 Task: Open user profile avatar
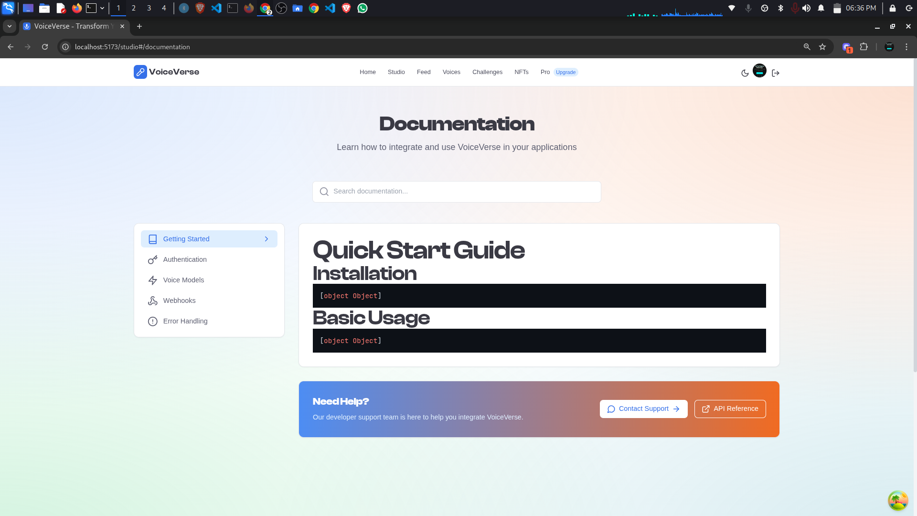759,71
